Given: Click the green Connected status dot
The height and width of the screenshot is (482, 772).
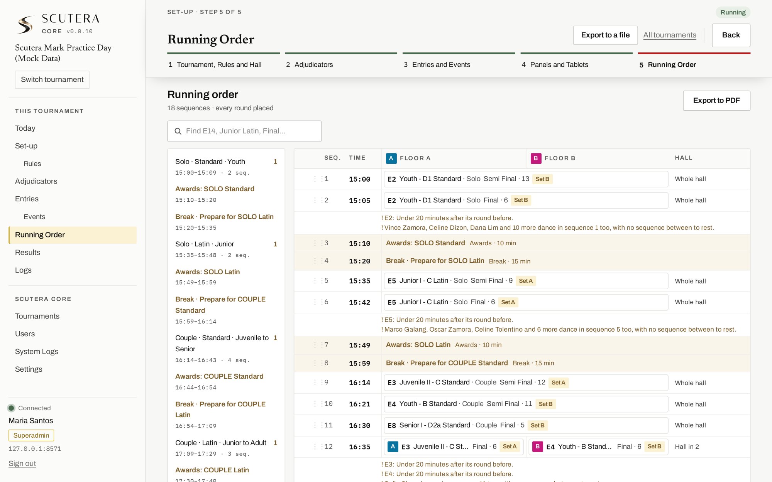Looking at the screenshot, I should pyautogui.click(x=12, y=408).
